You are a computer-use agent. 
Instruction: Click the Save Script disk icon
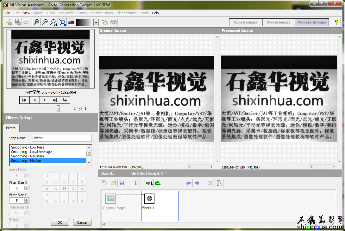tap(122, 183)
